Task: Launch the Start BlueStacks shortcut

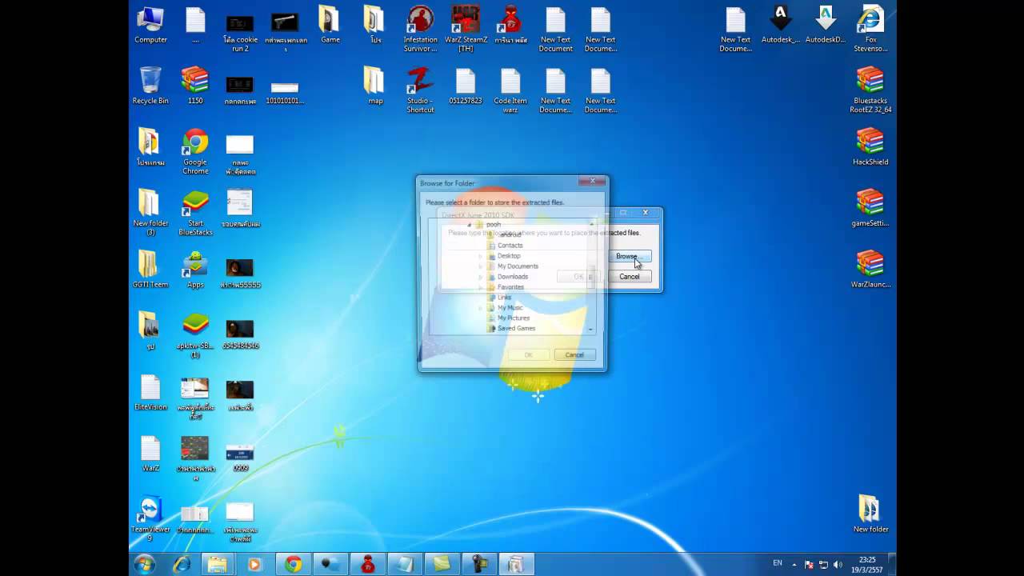Action: [195, 213]
